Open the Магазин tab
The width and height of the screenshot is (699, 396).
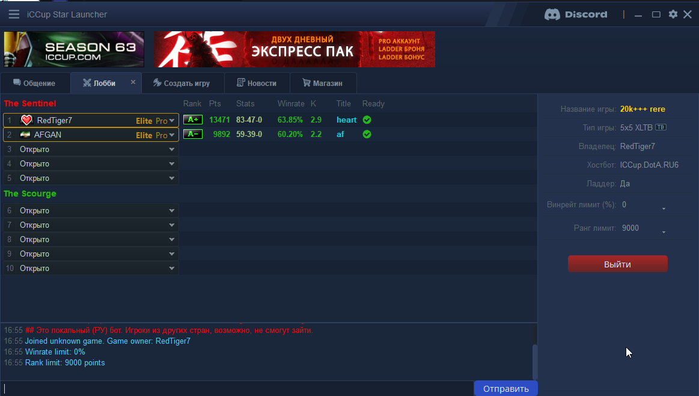coord(323,83)
